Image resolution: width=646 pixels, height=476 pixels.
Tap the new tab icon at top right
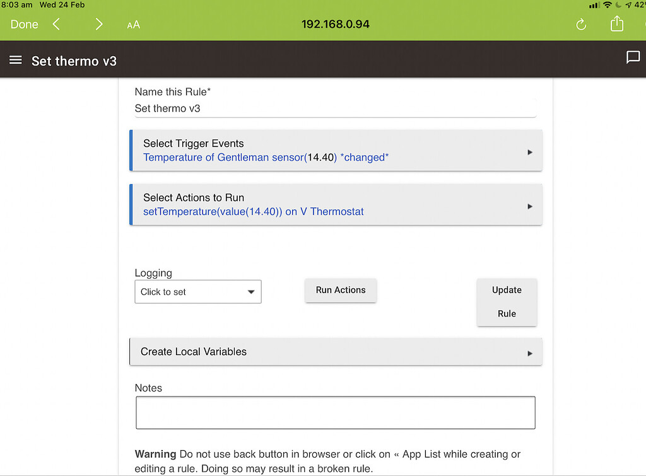click(642, 23)
